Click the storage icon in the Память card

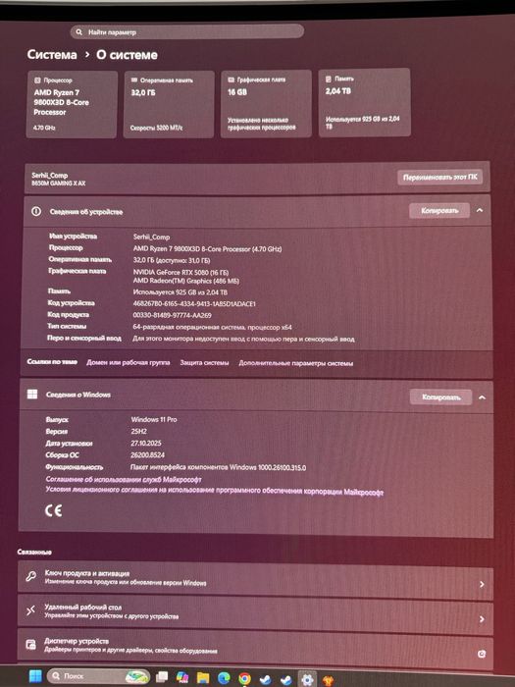328,79
